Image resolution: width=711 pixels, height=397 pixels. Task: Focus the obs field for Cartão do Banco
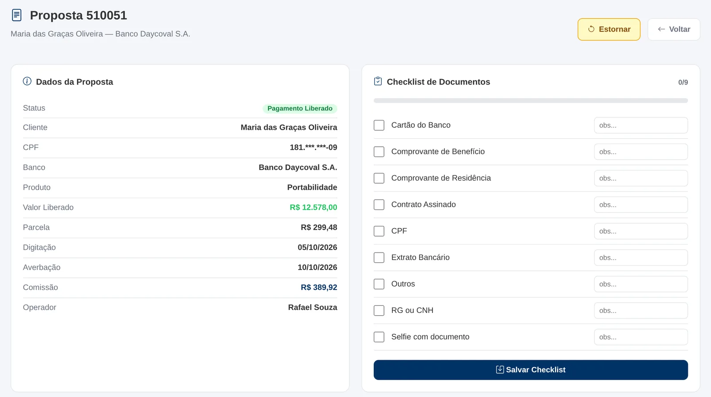click(x=641, y=125)
